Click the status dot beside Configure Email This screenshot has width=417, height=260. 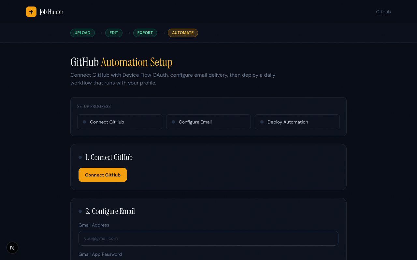173,122
